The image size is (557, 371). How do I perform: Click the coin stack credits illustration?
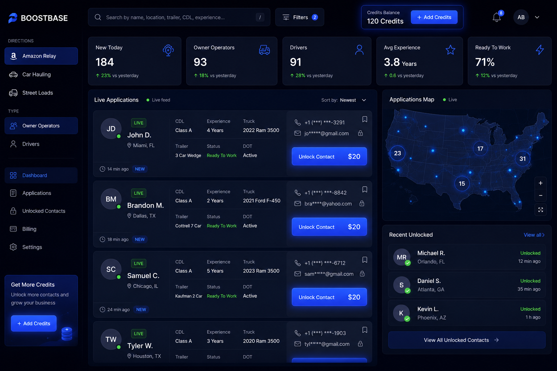[67, 334]
